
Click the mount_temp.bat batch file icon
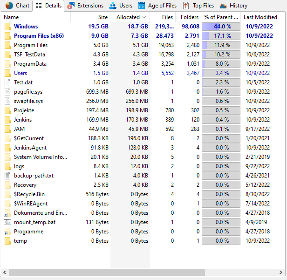click(7, 222)
